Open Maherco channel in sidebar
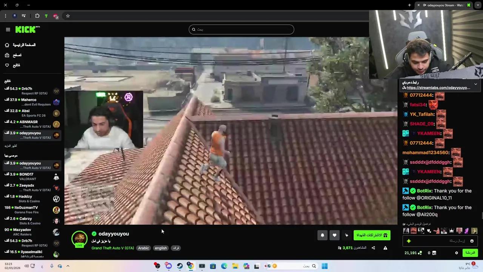This screenshot has height=272, width=483. (32, 102)
